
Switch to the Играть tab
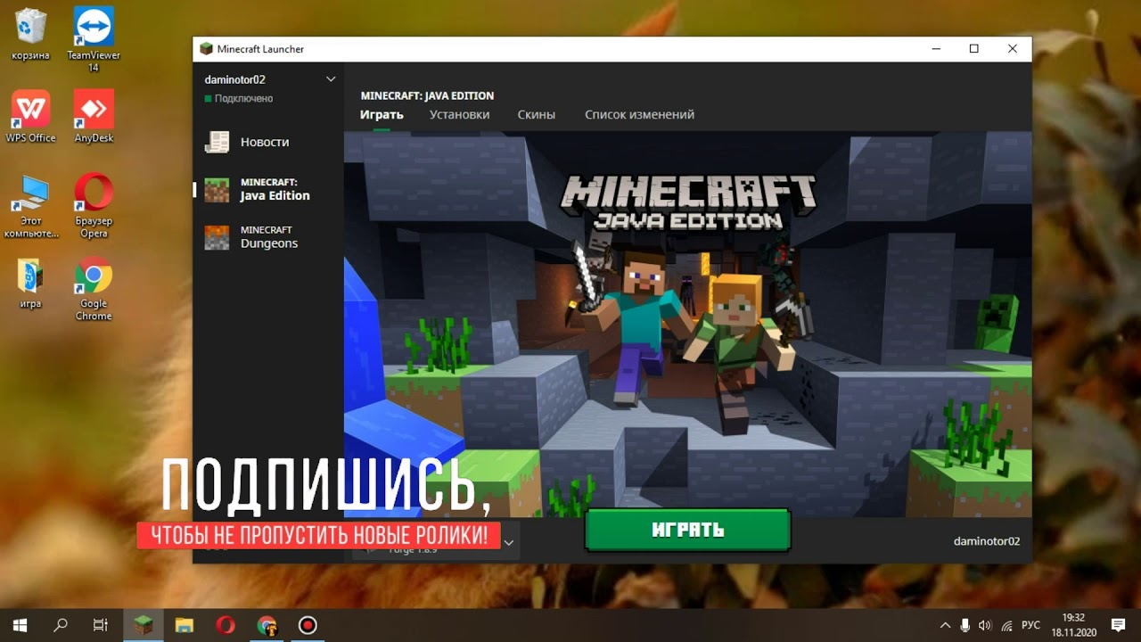pyautogui.click(x=382, y=114)
